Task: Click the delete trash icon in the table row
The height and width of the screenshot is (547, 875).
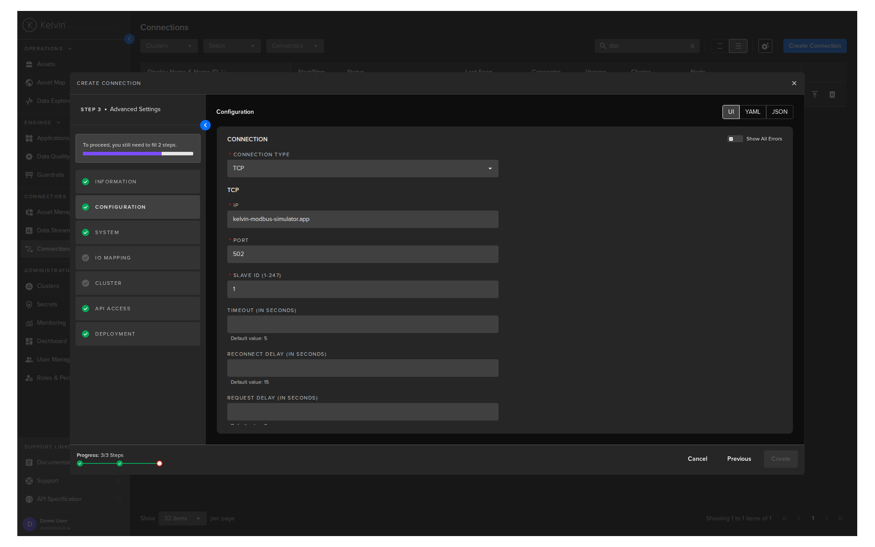Action: (x=832, y=95)
